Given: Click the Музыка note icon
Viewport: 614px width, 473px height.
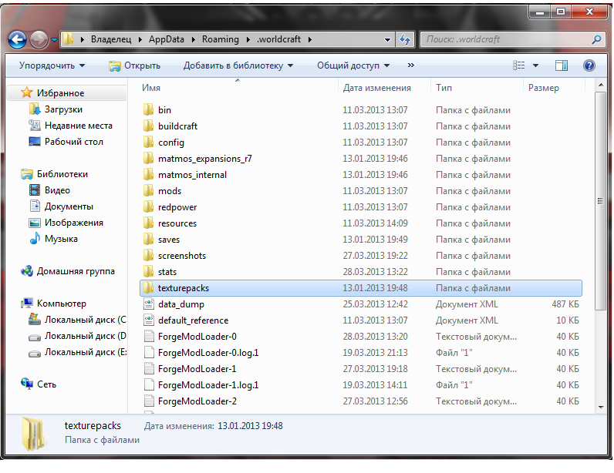Looking at the screenshot, I should click(35, 238).
